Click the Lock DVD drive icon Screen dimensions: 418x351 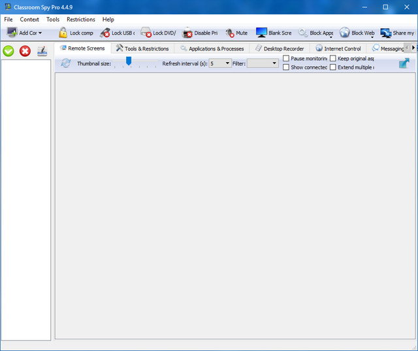coord(146,33)
